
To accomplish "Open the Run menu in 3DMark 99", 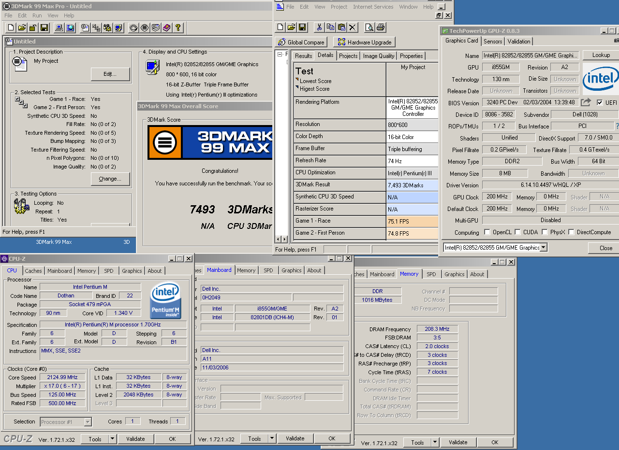I will point(37,15).
